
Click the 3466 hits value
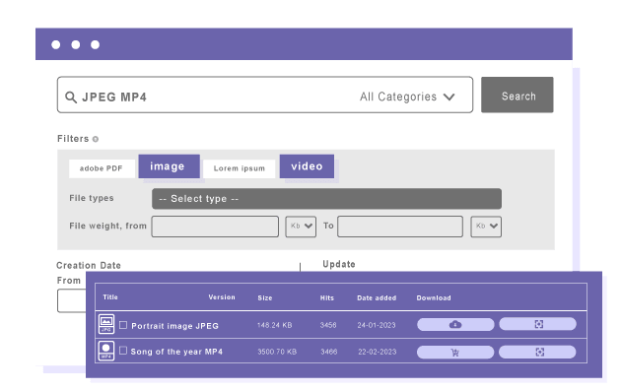(x=328, y=352)
